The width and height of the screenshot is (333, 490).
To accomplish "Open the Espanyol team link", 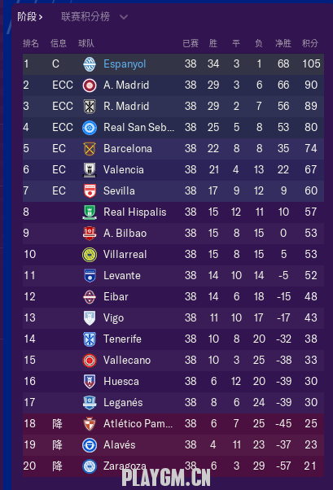I will tap(125, 64).
